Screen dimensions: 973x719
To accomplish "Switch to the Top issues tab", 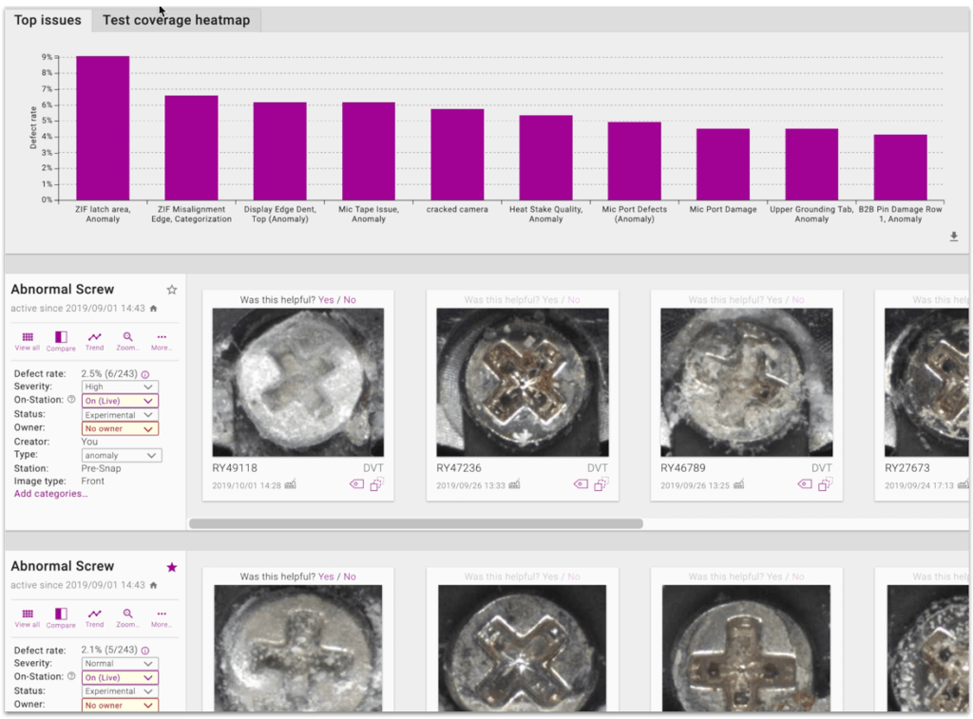I will (x=48, y=20).
